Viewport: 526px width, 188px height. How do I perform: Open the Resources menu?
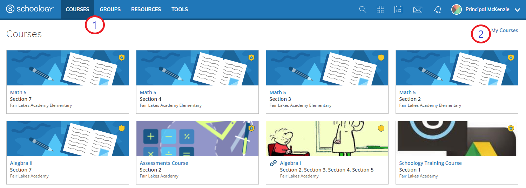(146, 9)
